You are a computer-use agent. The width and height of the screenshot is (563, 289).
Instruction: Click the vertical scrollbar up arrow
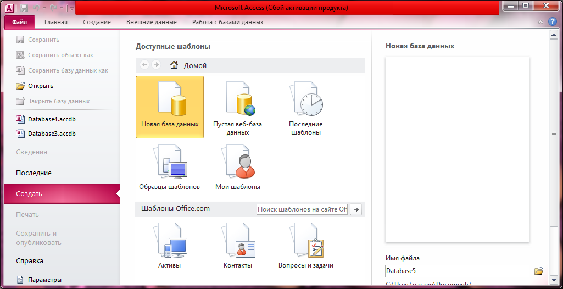pos(553,34)
